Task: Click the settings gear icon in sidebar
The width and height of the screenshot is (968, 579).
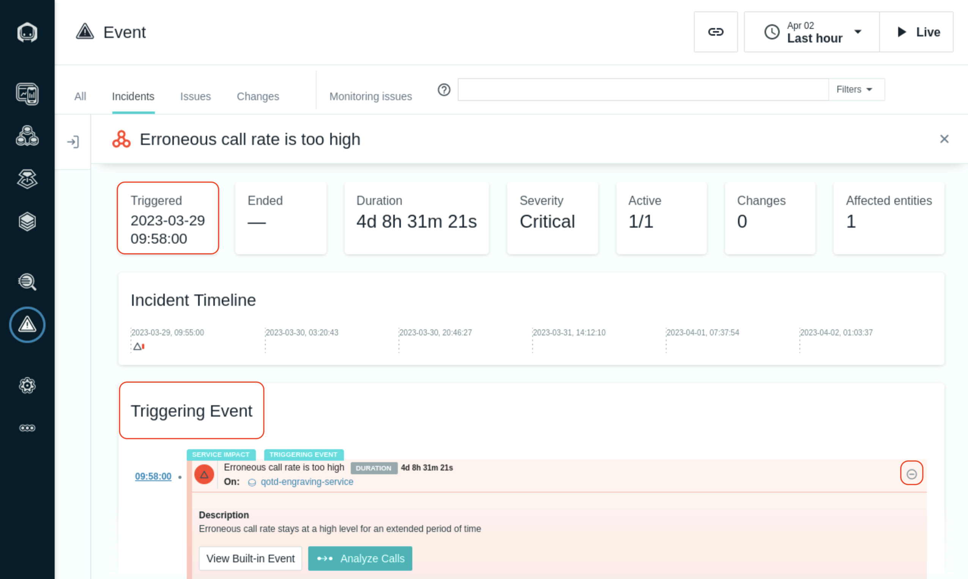Action: [28, 385]
